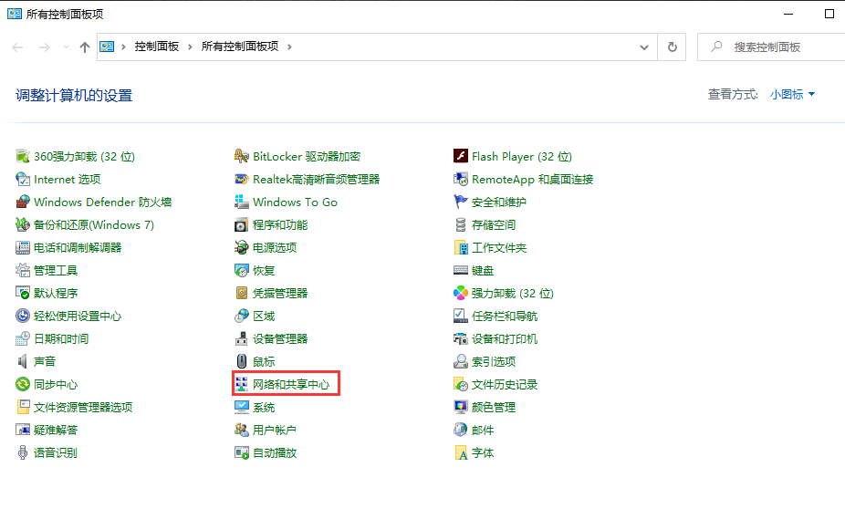
Task: Click the up-one-level arrow button
Action: 85,47
